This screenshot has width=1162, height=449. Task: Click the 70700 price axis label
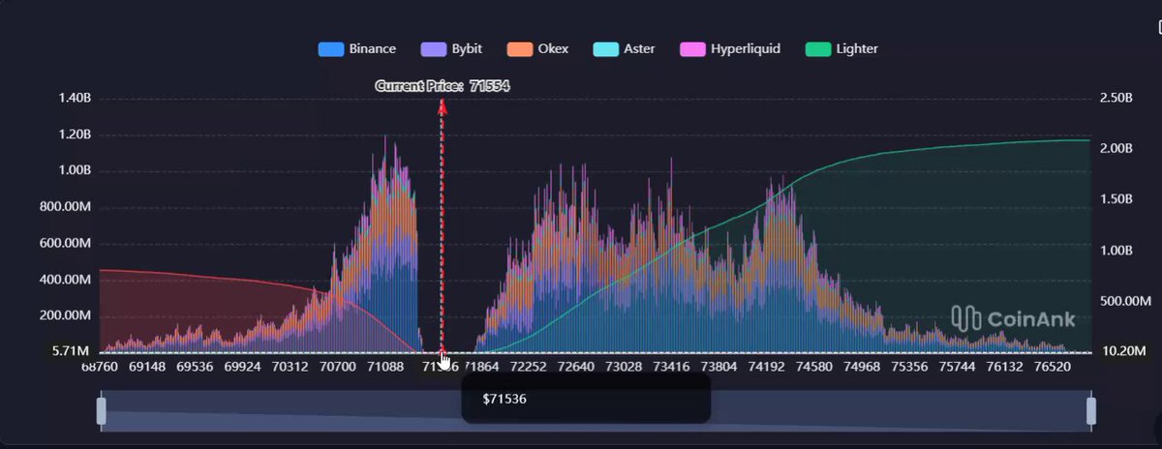tap(338, 368)
